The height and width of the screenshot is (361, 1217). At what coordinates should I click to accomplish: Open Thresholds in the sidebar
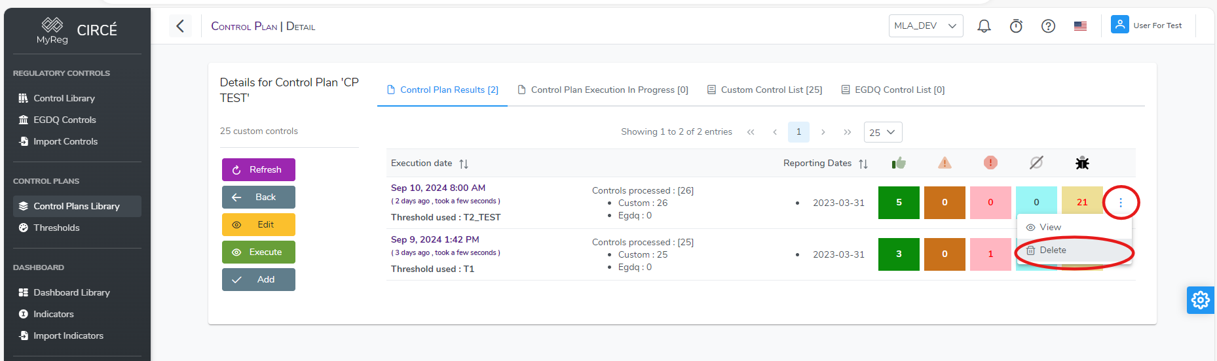coord(56,228)
